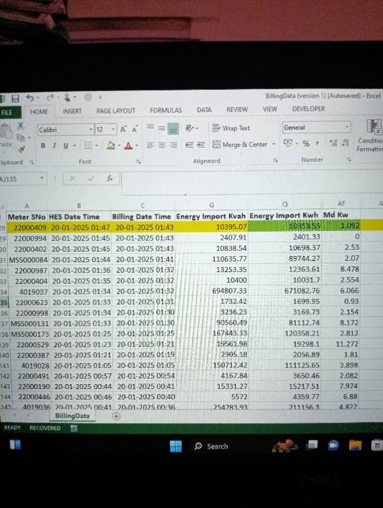Click the highlighted Bottom Align icon

point(173,129)
